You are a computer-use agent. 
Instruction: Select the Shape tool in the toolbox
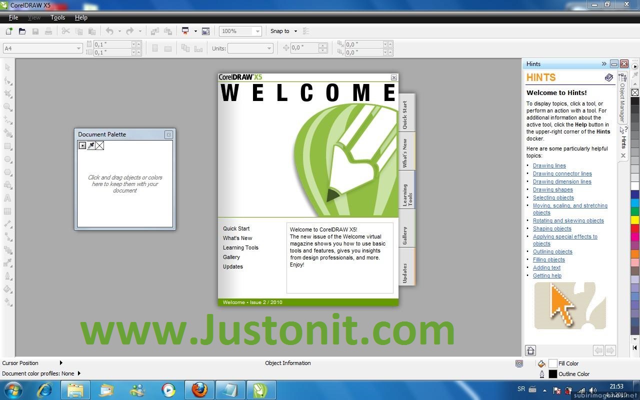pos(7,80)
